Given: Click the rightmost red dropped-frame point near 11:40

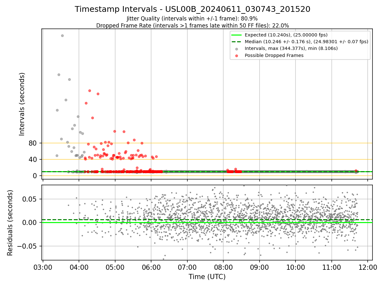Looking at the screenshot, I should pyautogui.click(x=356, y=171).
